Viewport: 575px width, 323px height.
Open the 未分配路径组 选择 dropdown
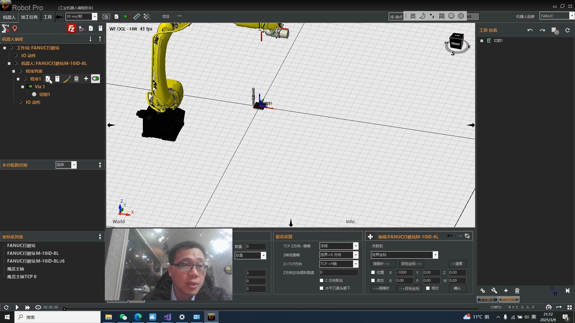[74, 165]
